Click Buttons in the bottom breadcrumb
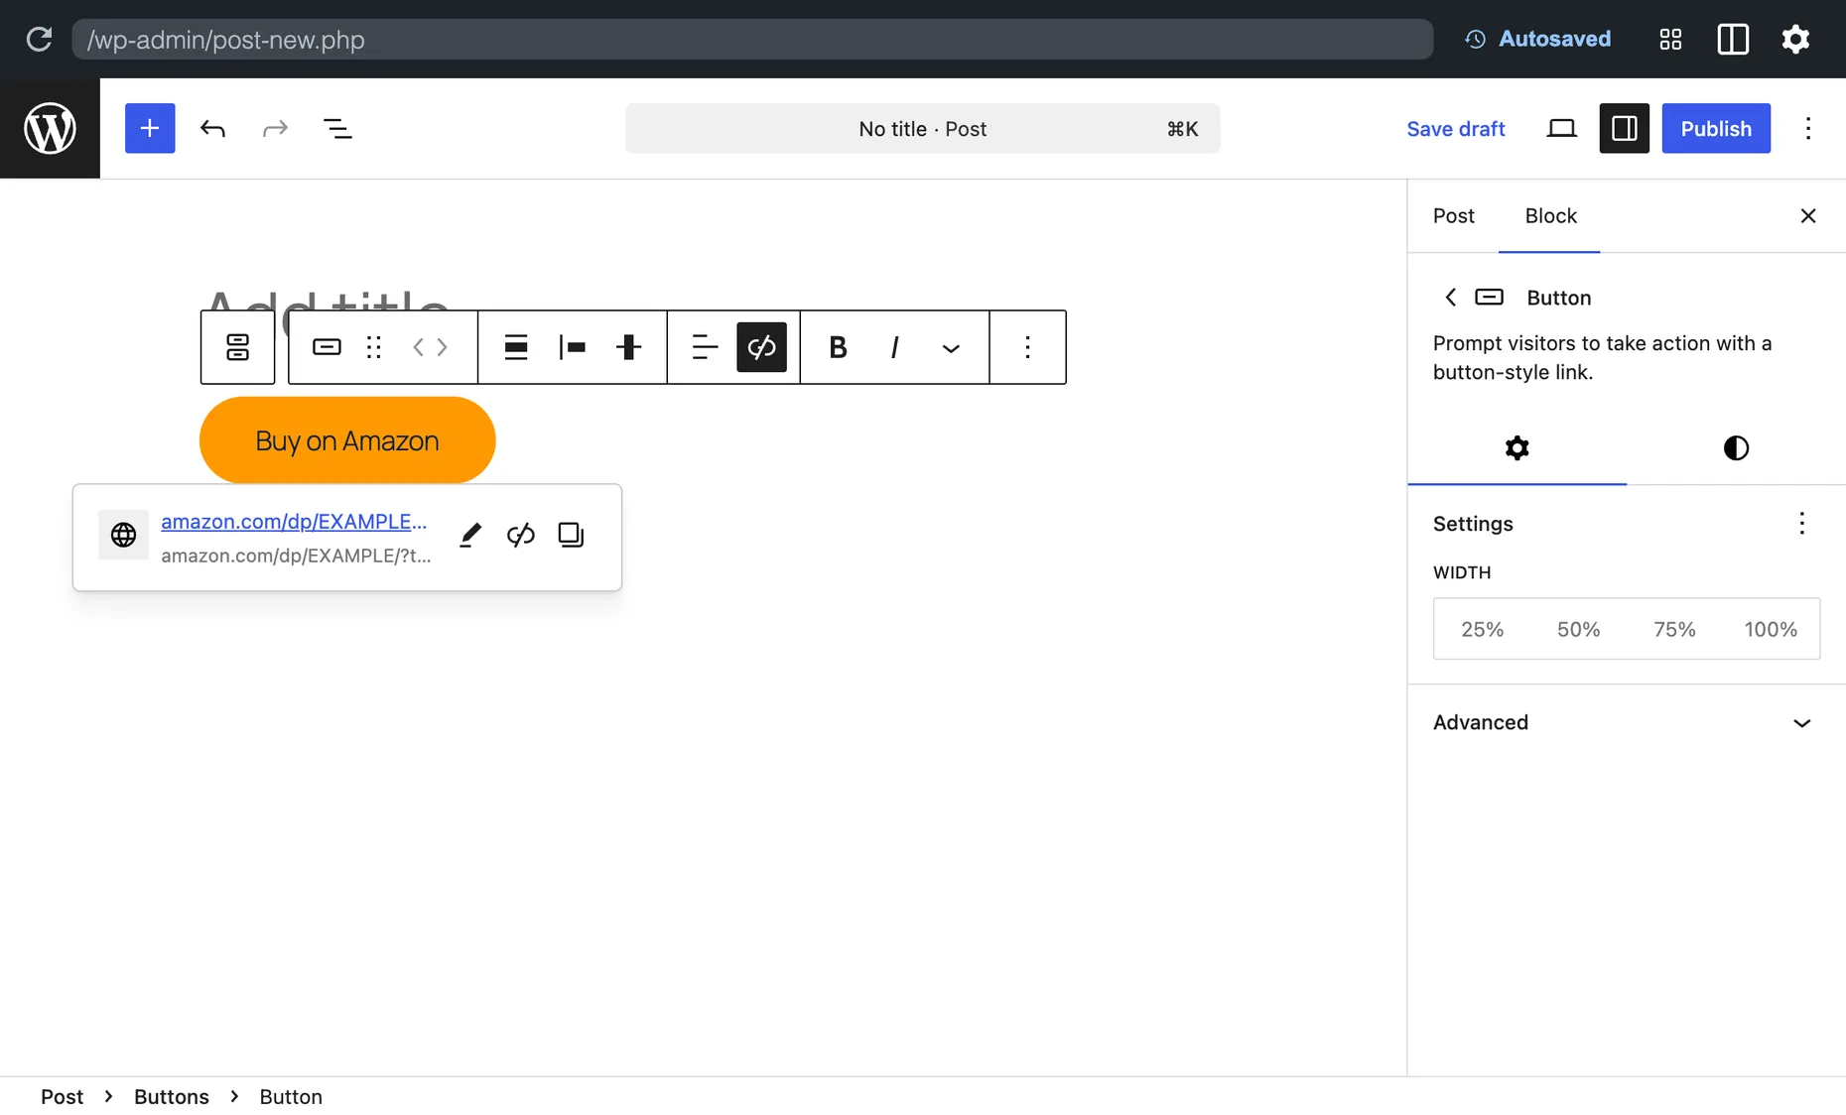The image size is (1846, 1115). [172, 1096]
